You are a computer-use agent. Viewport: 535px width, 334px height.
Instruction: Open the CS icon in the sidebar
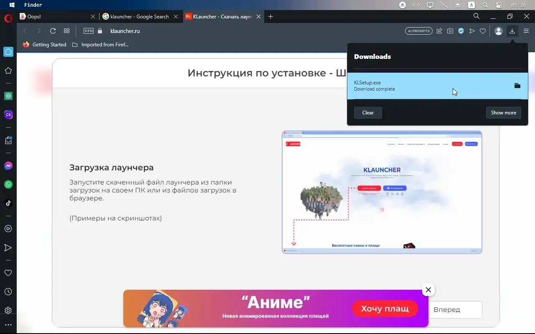[x=8, y=114]
